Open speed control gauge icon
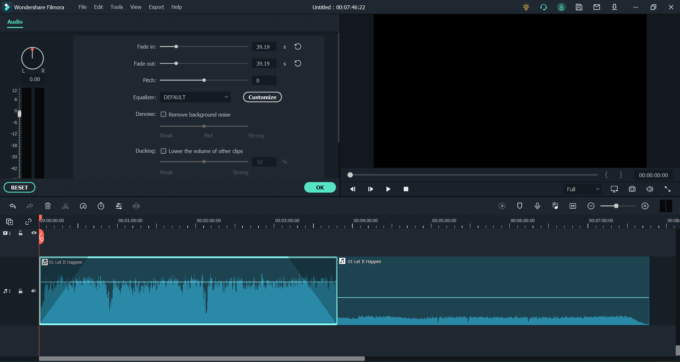The image size is (680, 362). [83, 206]
